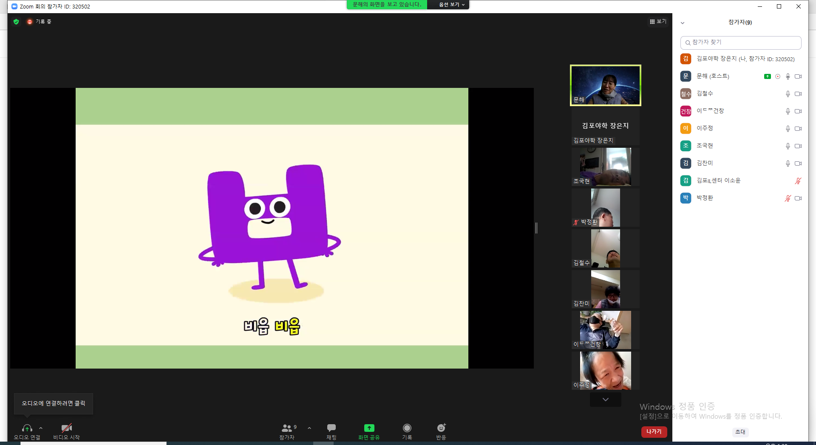Start video with the crossed camera icon
The height and width of the screenshot is (445, 816).
point(66,428)
